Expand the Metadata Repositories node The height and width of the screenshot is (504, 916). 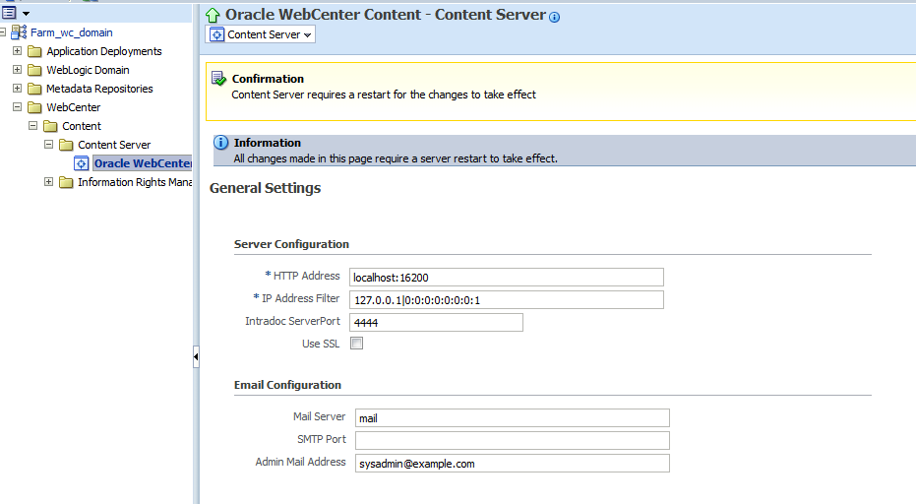coord(17,89)
